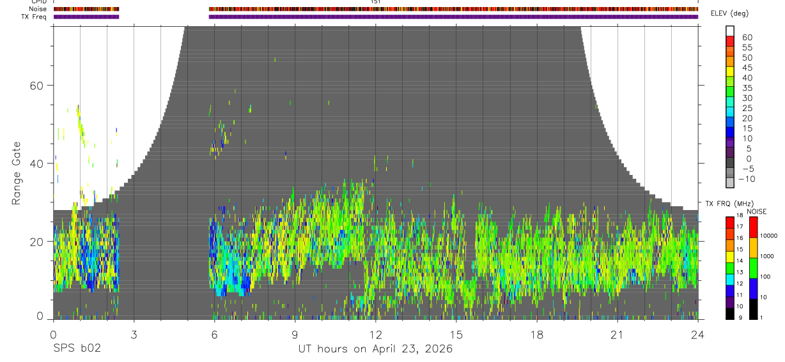Click TX FRQ legend value 13
This screenshot has width=785, height=362.
[x=740, y=273]
